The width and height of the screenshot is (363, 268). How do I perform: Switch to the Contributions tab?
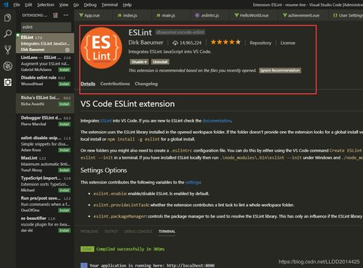click(115, 84)
